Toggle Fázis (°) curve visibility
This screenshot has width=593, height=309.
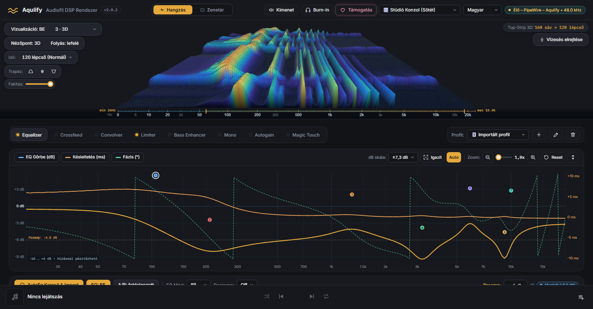[x=127, y=157]
